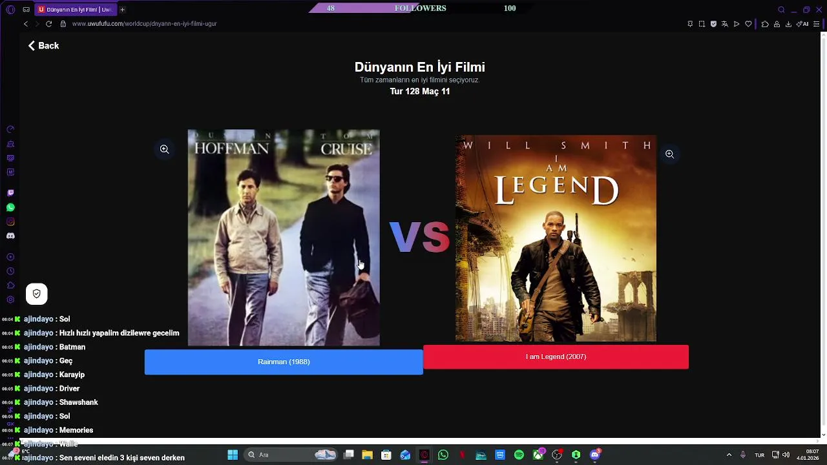This screenshot has width=827, height=465.
Task: Switch TUR keyboard language
Action: 760,455
